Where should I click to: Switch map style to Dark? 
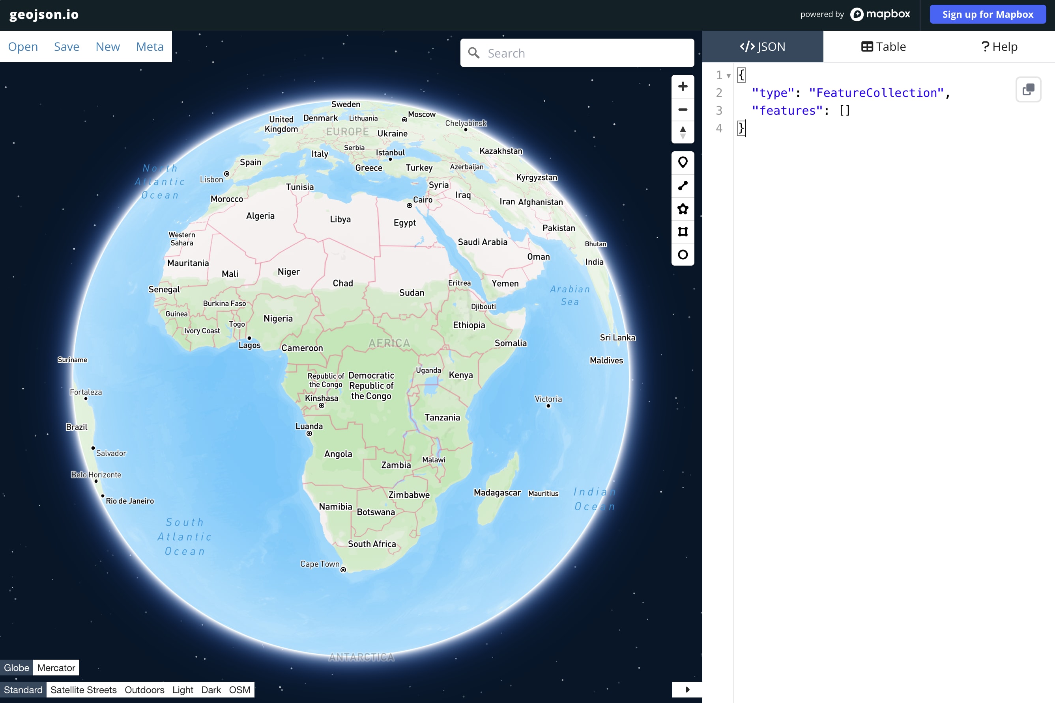[211, 690]
